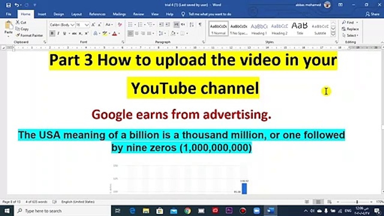Open the Font dialog launcher
Screen dimensions: 384x216
(x=123, y=42)
